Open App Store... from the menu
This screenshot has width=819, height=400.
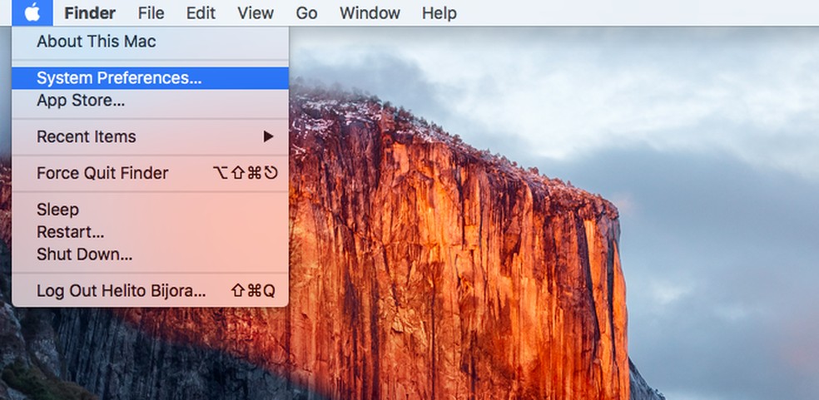(x=150, y=101)
